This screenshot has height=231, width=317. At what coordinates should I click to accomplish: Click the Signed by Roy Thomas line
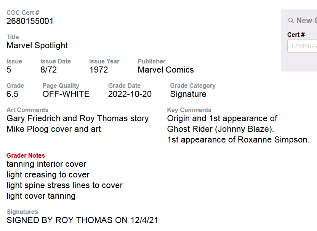pos(82,220)
